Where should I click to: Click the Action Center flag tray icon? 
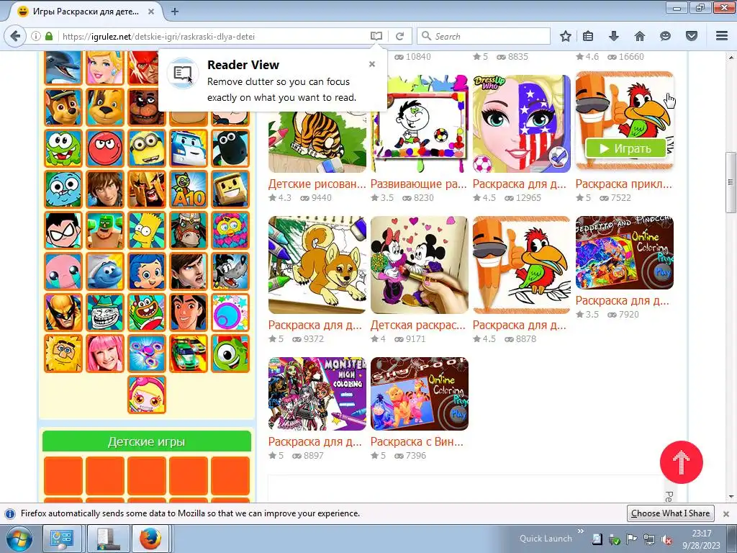click(632, 539)
